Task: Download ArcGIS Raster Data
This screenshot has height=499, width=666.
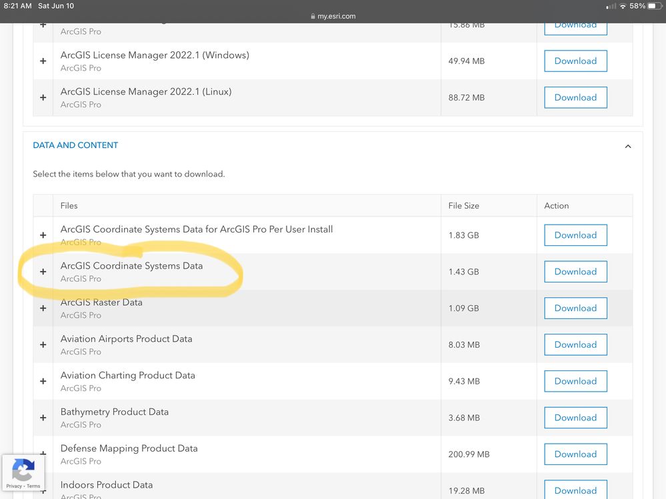Action: 575,308
